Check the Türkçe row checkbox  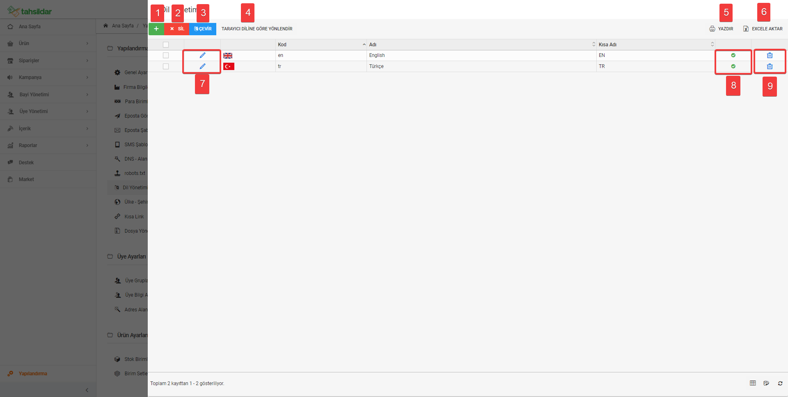click(166, 66)
